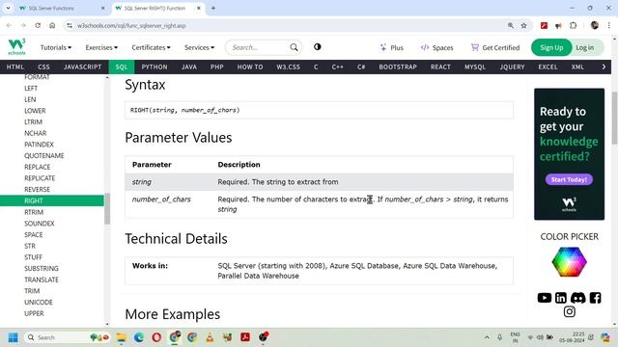
Task: Toggle dark mode contrast icon
Action: tap(318, 47)
